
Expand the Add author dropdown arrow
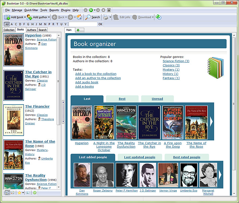click(49, 17)
